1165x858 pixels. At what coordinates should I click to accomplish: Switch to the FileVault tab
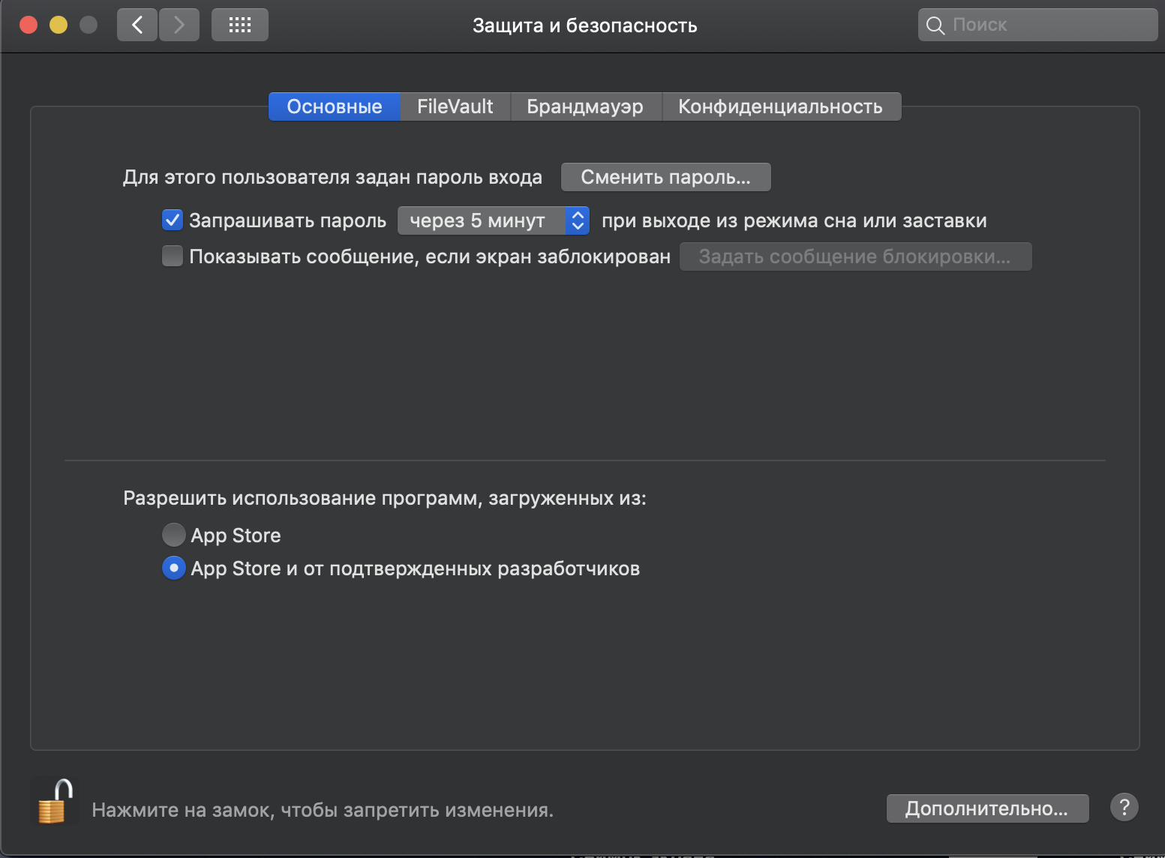455,106
